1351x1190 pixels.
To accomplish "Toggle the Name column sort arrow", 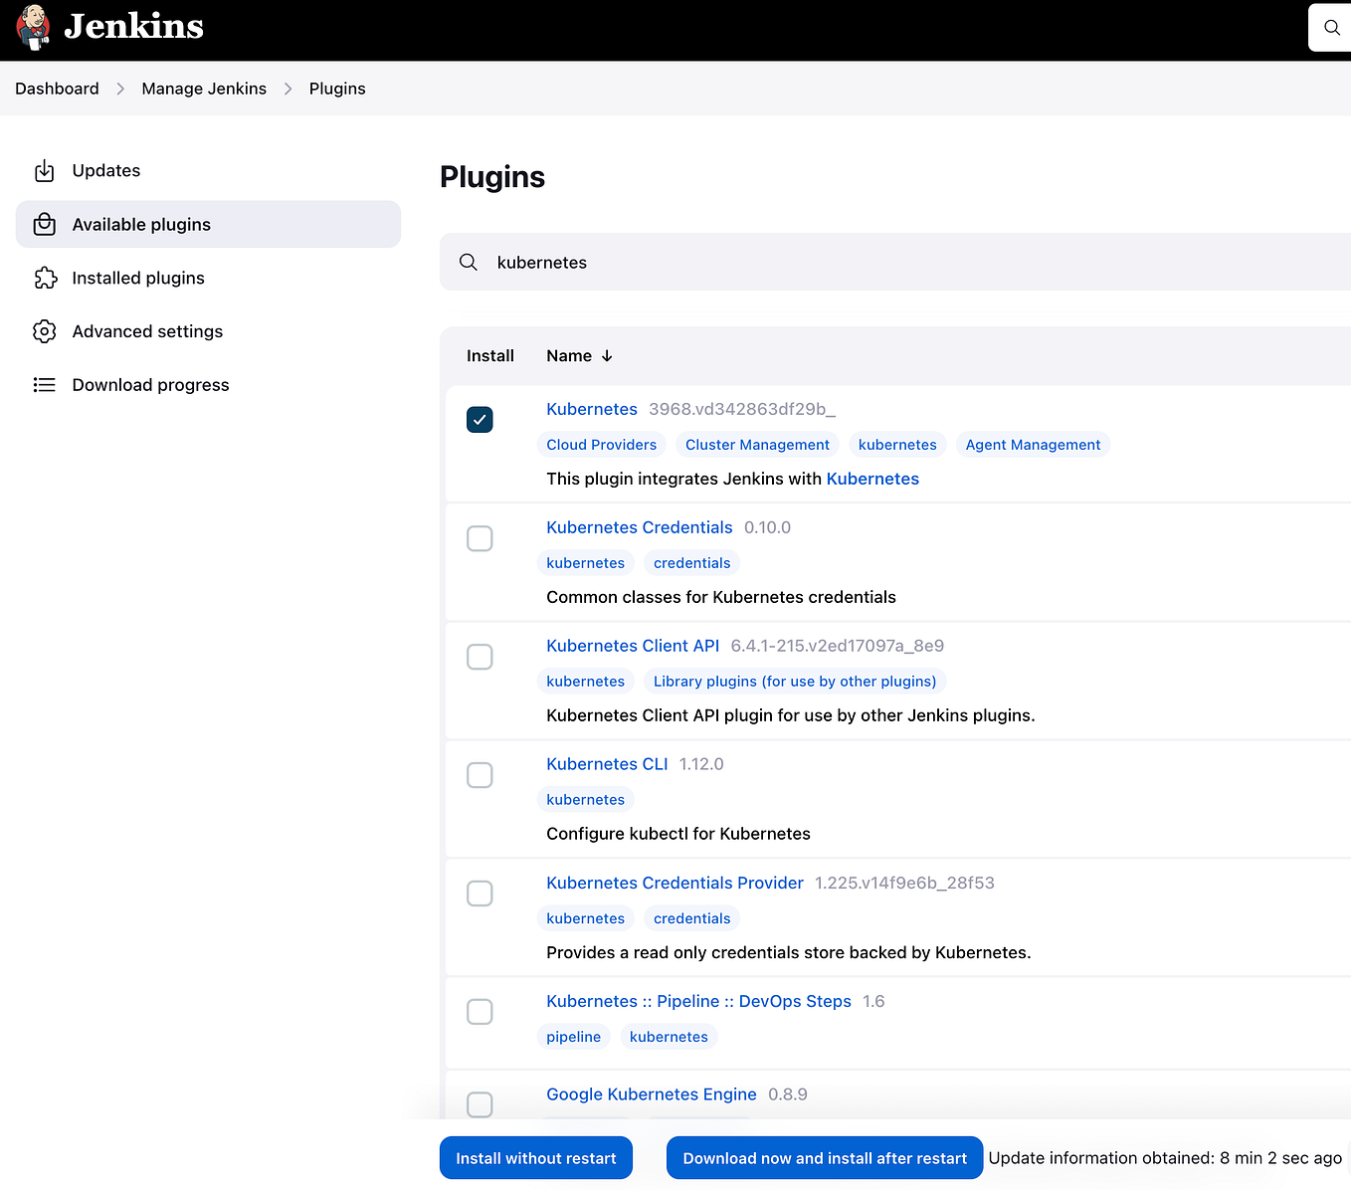I will pyautogui.click(x=607, y=355).
